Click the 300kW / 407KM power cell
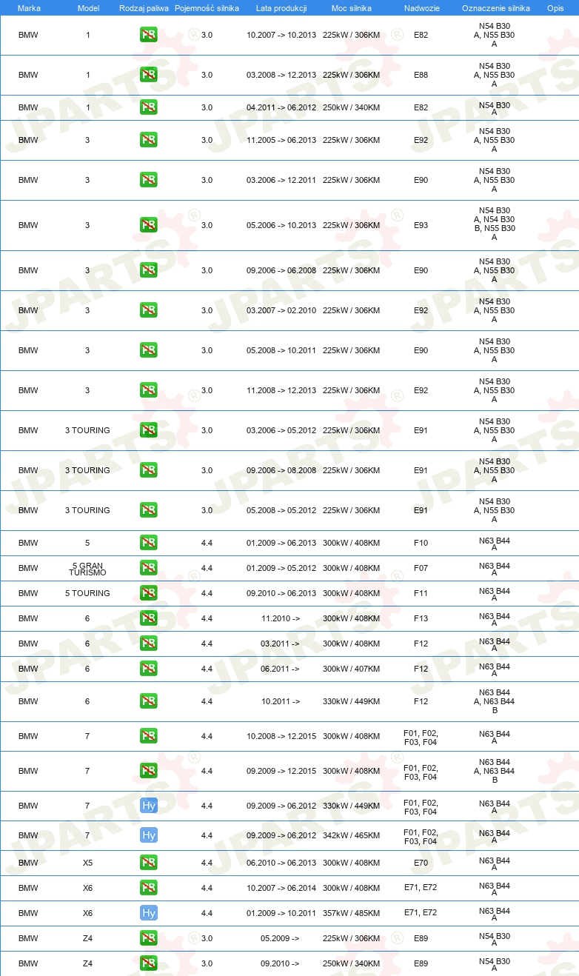 [x=351, y=669]
